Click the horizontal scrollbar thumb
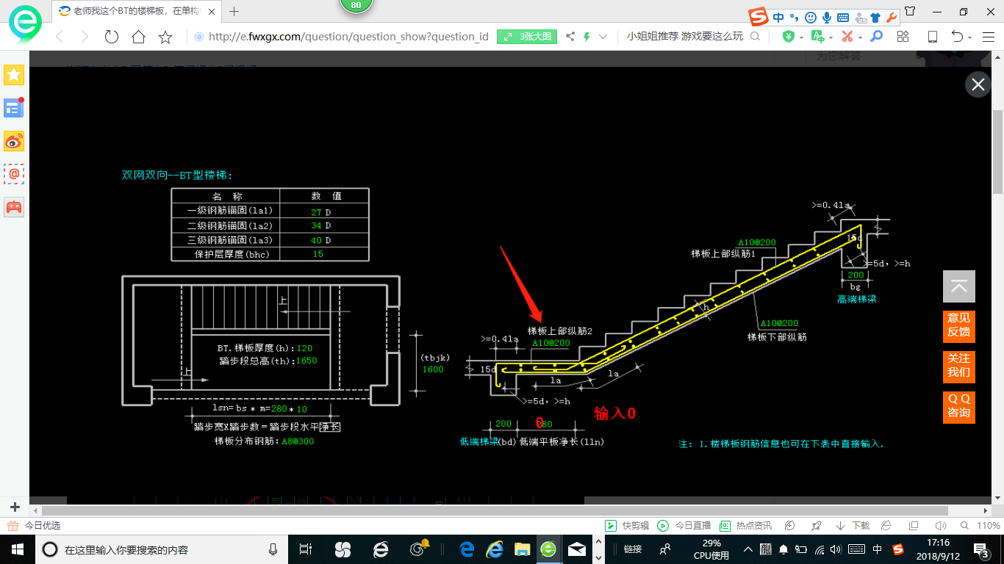This screenshot has height=564, width=1004. click(x=495, y=510)
